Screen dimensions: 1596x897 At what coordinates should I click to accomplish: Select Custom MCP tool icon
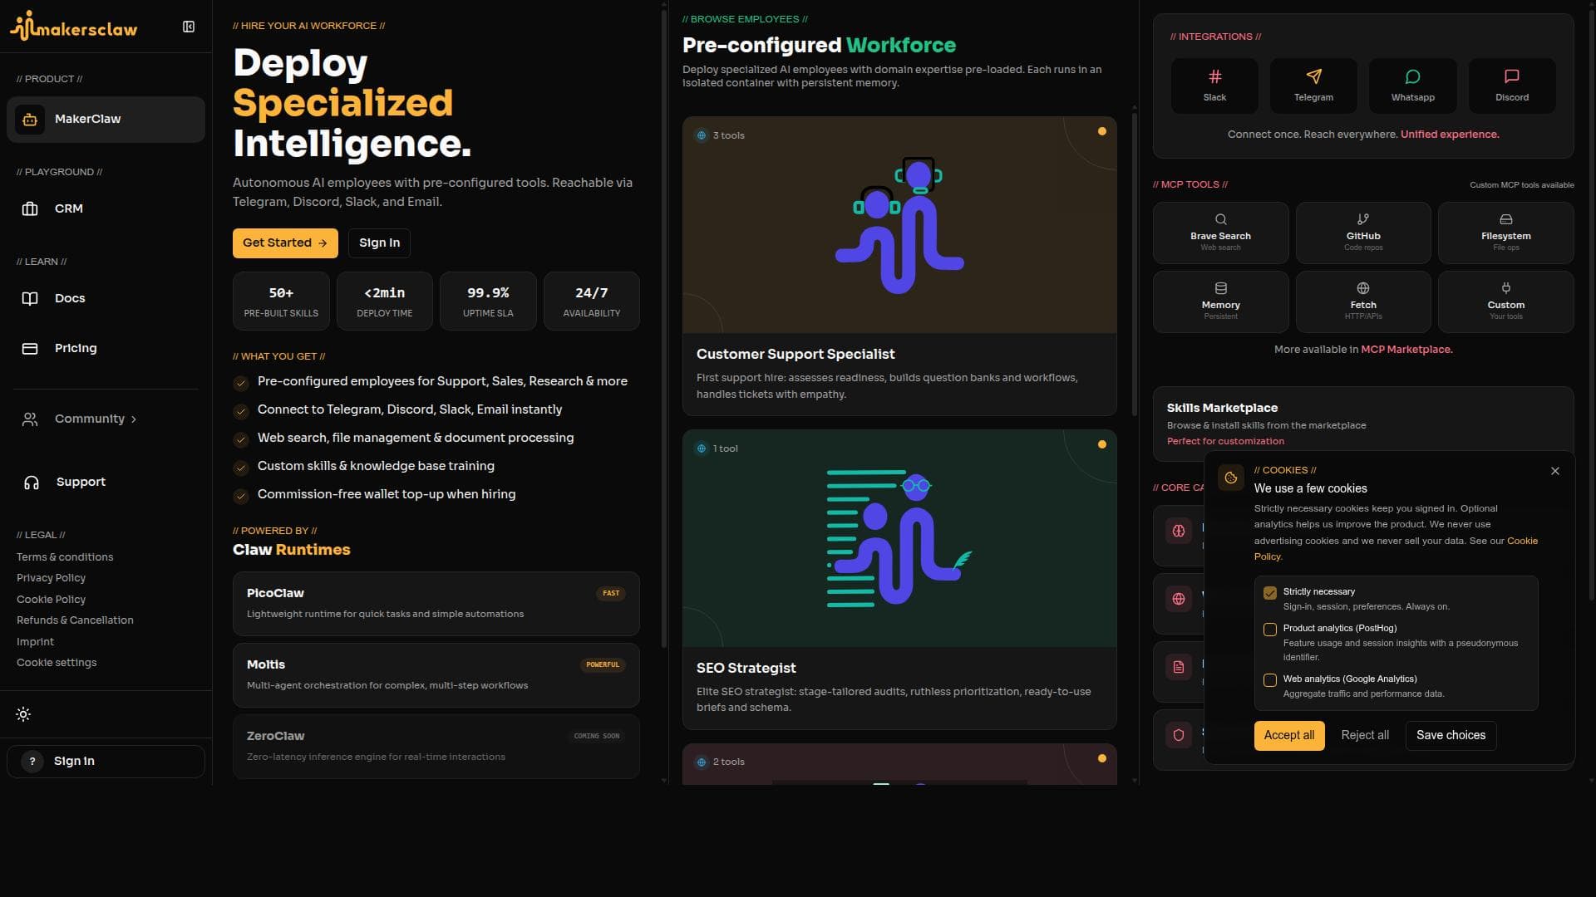coord(1505,288)
